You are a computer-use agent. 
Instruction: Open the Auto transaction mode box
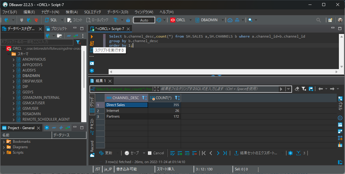[144, 20]
